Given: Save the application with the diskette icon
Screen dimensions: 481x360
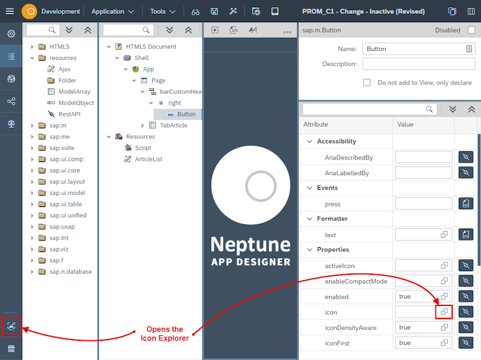Looking at the screenshot, I should pos(214,11).
